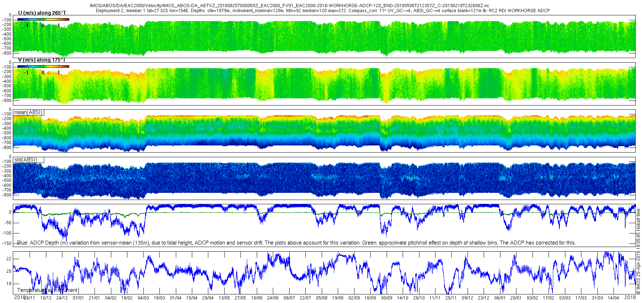Image resolution: width=642 pixels, height=303 pixels.
Task: Click the '17/03' date tick label
Action: coord(581,298)
